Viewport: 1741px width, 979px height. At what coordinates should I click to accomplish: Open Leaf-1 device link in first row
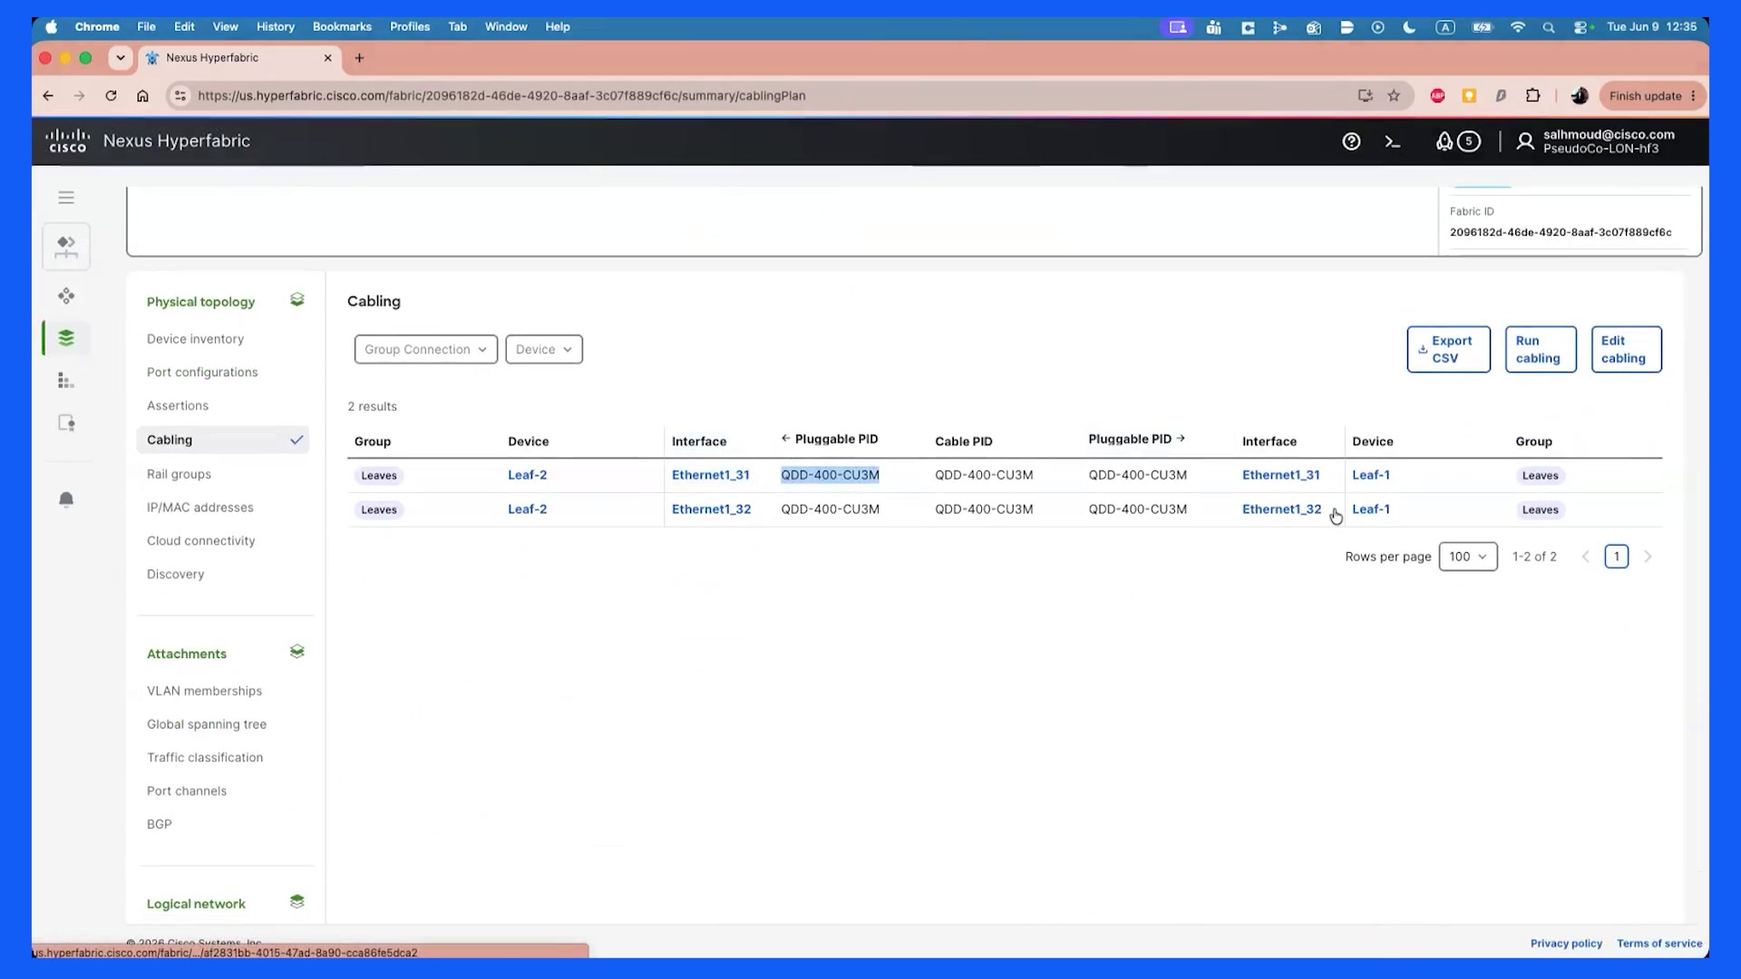(x=1370, y=475)
